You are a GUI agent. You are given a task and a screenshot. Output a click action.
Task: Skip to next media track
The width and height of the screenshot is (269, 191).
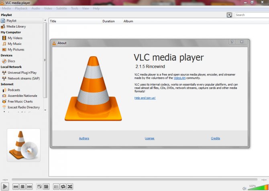point(29,187)
